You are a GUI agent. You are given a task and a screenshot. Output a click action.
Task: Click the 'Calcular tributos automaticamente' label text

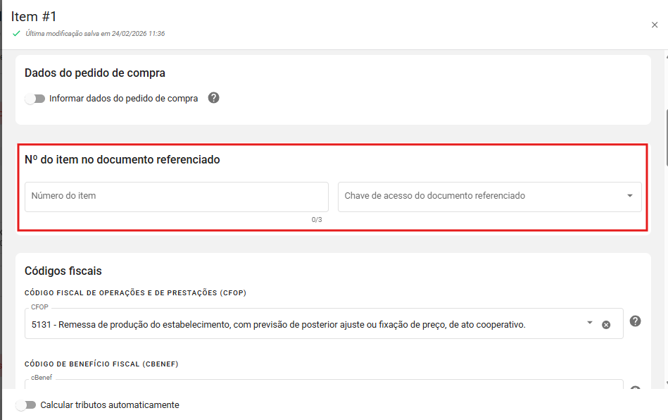point(110,405)
